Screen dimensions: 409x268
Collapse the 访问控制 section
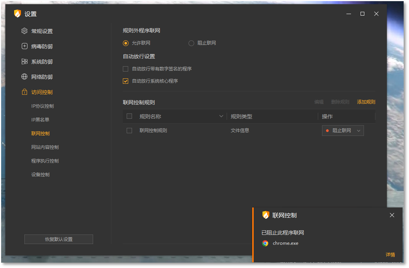[42, 92]
